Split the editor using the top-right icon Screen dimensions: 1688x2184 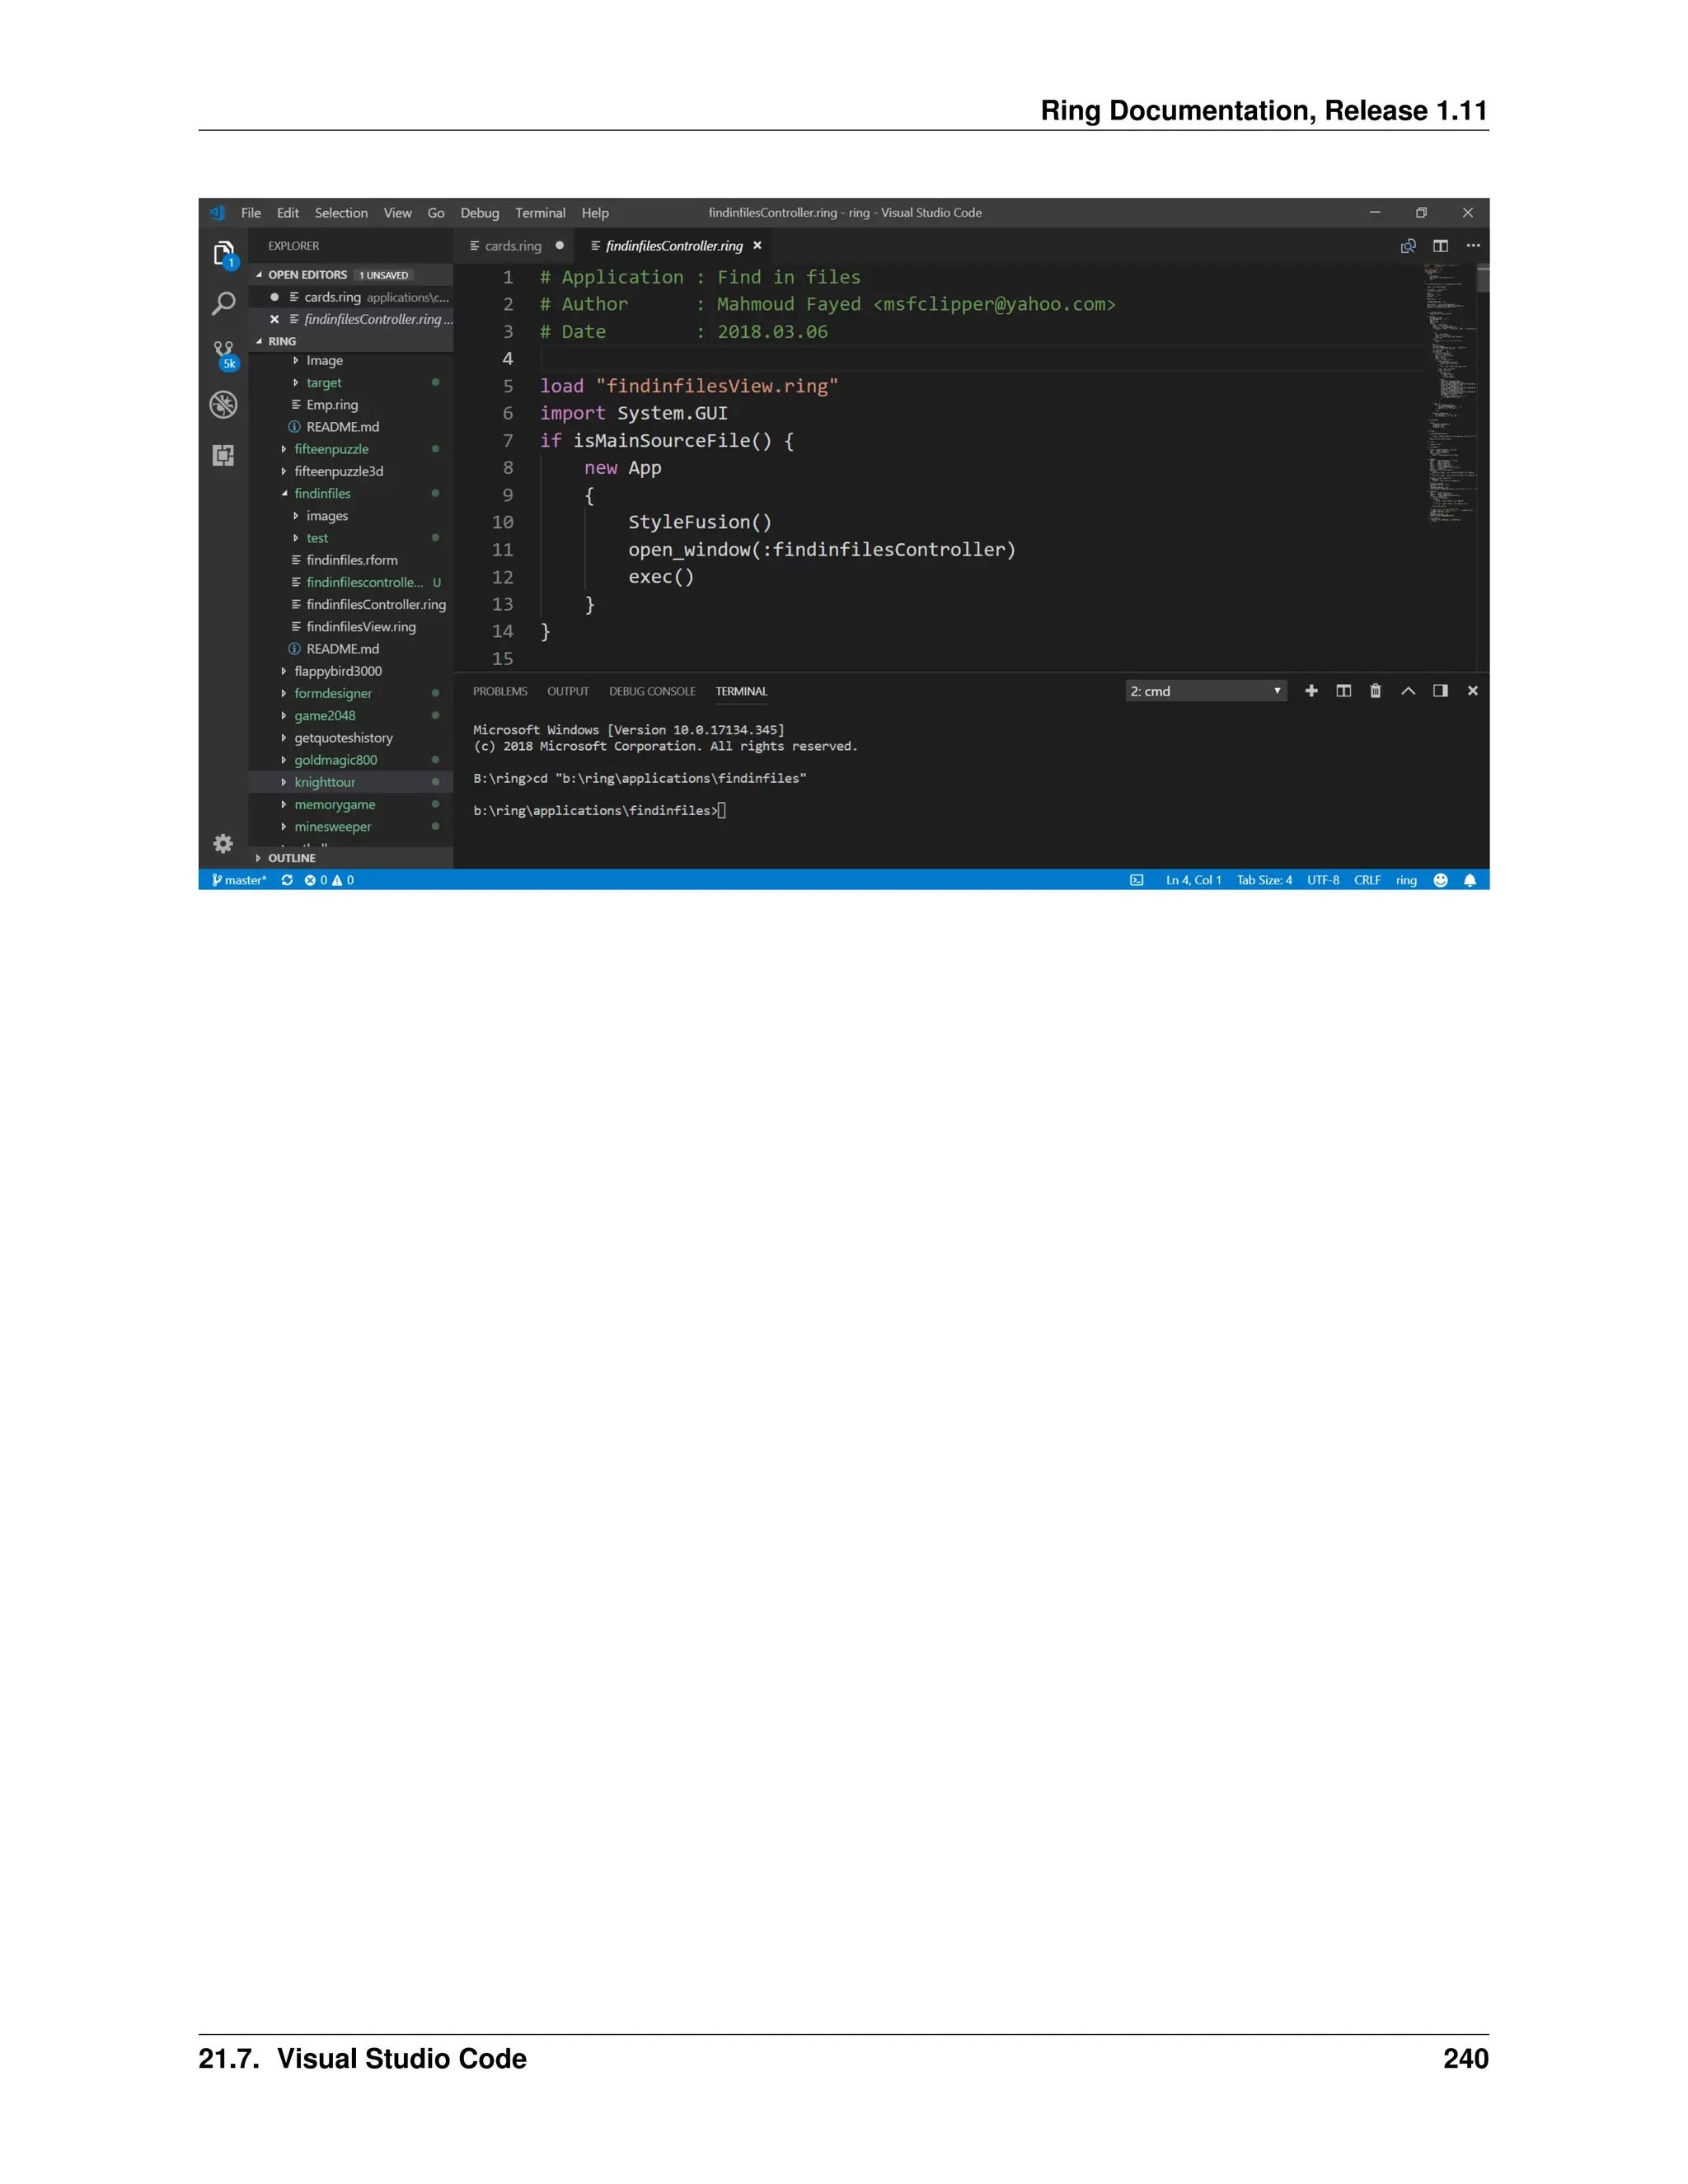[x=1440, y=246]
